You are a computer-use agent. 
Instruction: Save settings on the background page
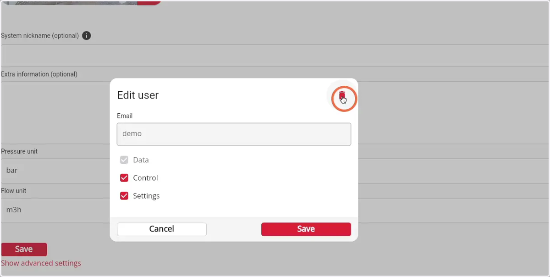coord(24,249)
